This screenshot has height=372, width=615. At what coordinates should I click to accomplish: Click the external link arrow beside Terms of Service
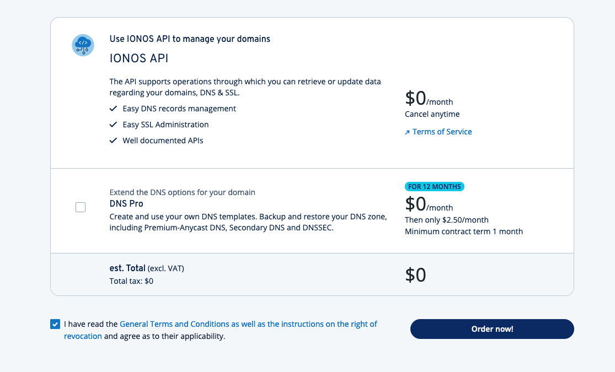coord(407,132)
